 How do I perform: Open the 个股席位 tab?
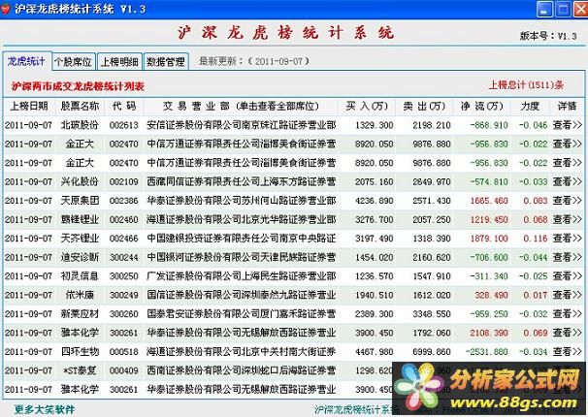(74, 62)
